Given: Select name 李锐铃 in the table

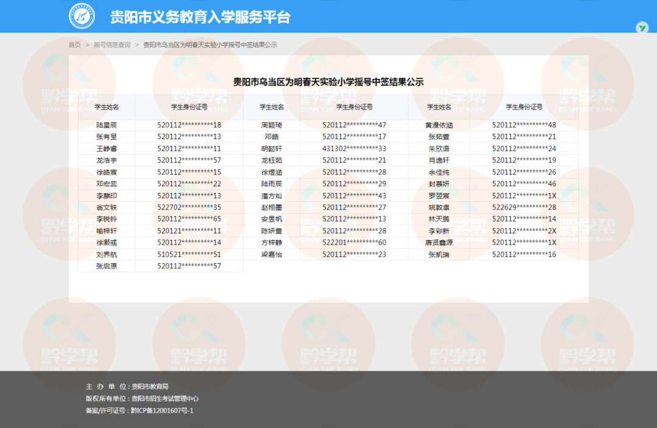Looking at the screenshot, I should click(106, 219).
